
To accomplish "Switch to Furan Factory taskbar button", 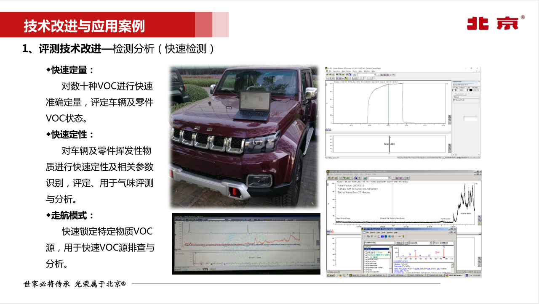I will pos(377,275).
